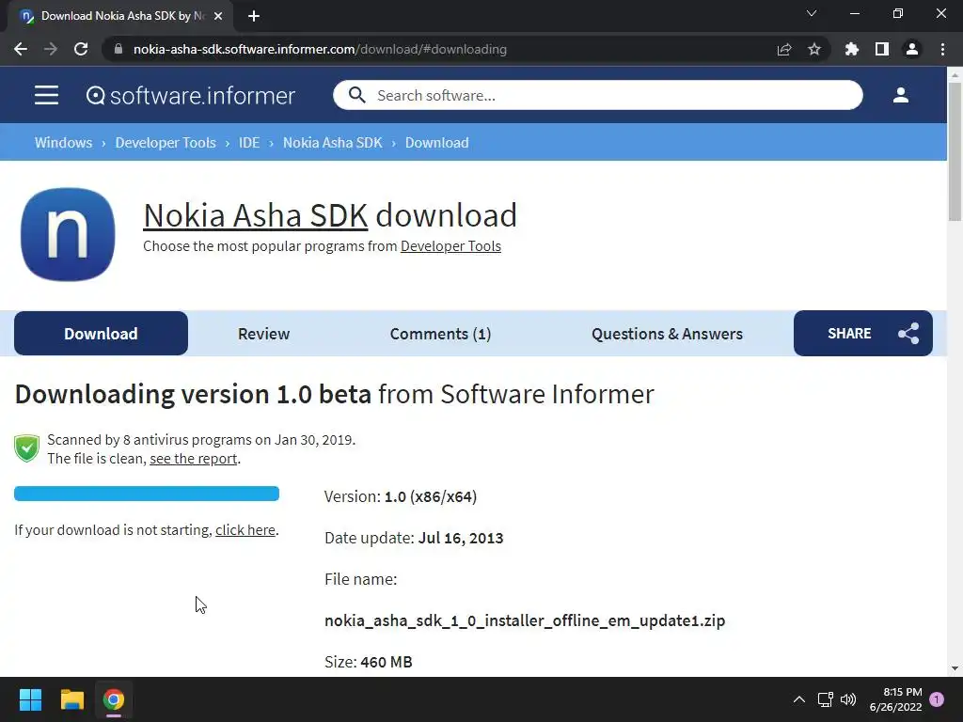
Task: Click the browser forward arrow
Action: point(51,49)
